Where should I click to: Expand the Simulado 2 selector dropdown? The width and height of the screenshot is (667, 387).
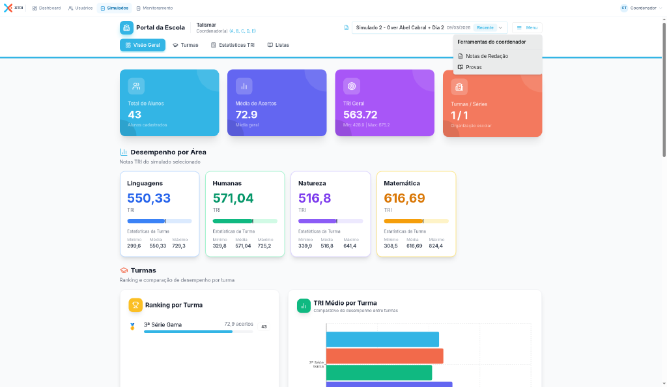click(x=430, y=27)
